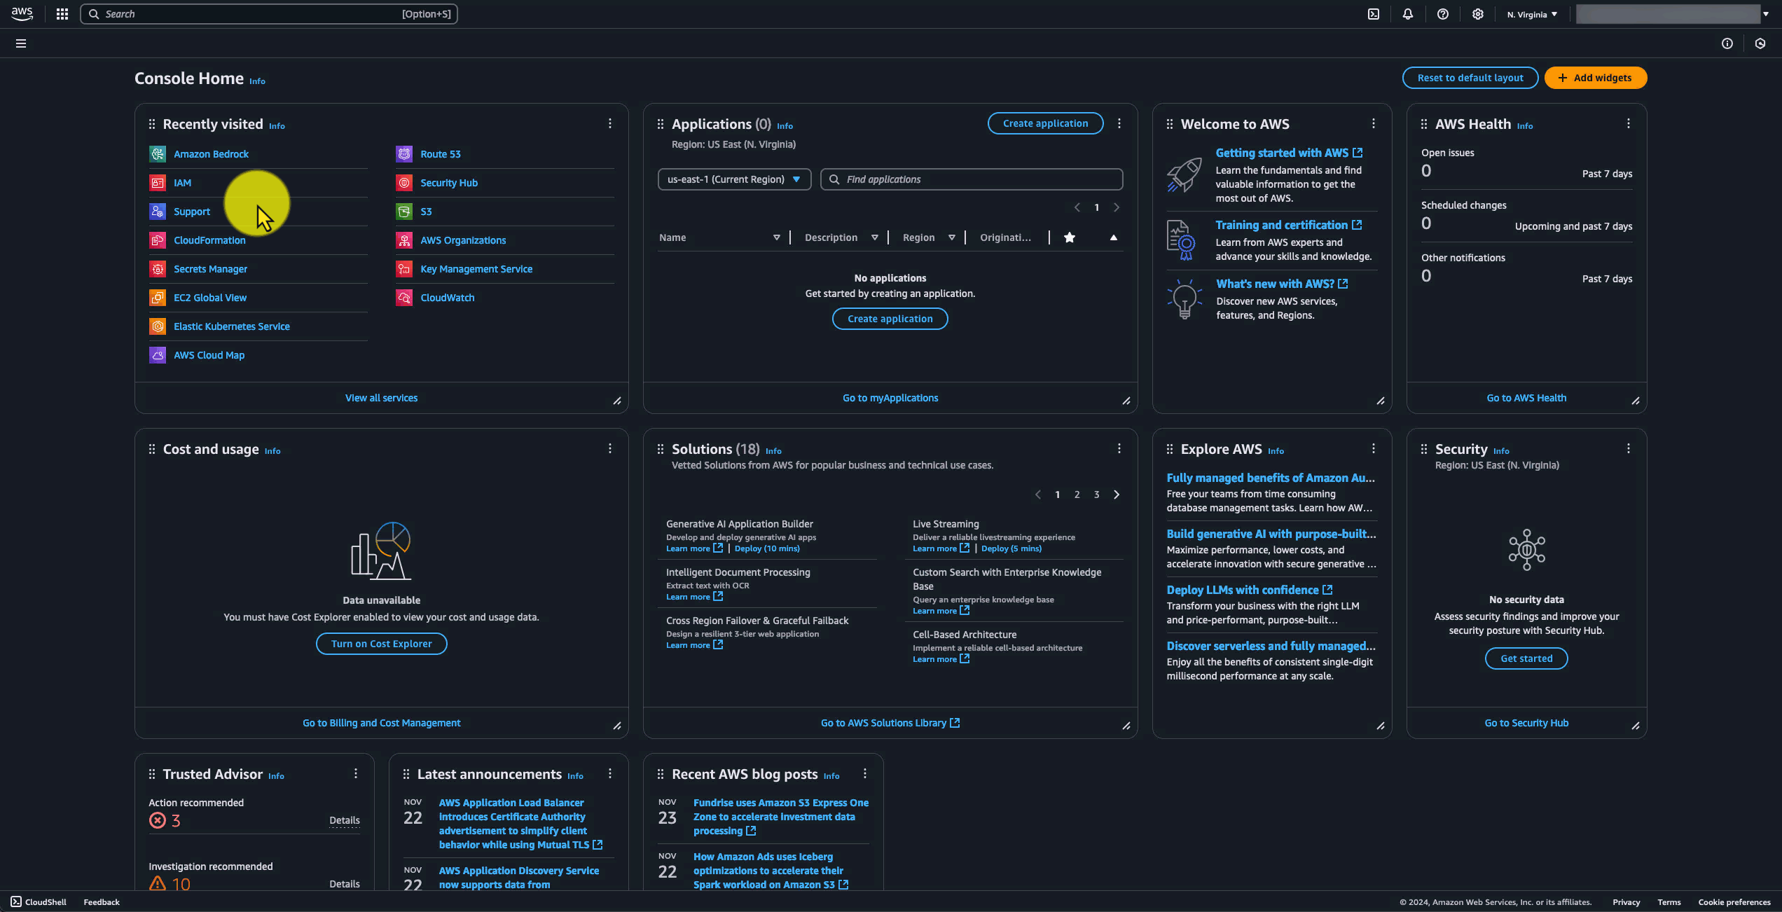Open the Recently visited widget options menu
The width and height of the screenshot is (1782, 912).
click(609, 123)
